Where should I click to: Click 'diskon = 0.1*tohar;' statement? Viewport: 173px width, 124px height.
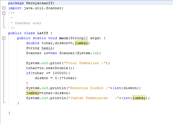56,78
